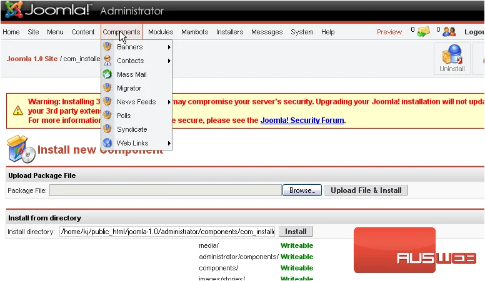This screenshot has height=281, width=485.
Task: Click the Contacts person icon
Action: tap(107, 61)
